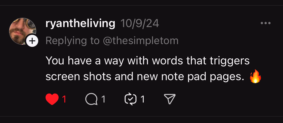Click the reply count beside comment bubble
This screenshot has height=123, width=283.
pos(103,99)
